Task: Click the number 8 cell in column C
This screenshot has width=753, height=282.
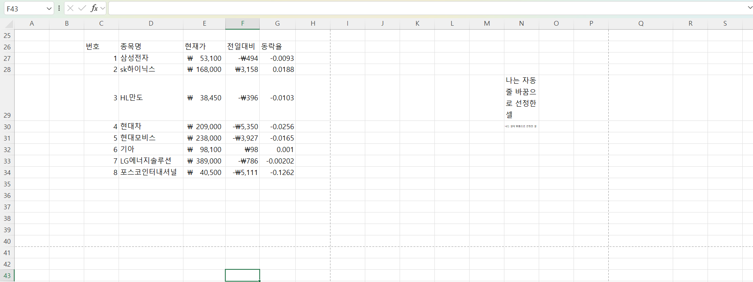Action: coord(101,172)
